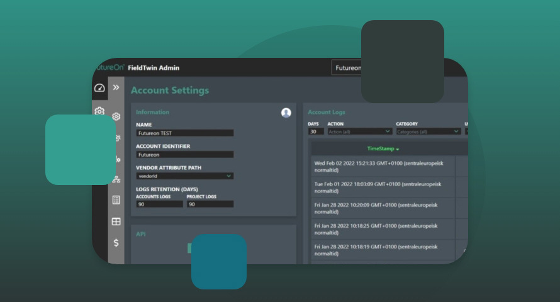Focus the Account Identifier input field
Viewport: 560px width, 302px height.
184,155
